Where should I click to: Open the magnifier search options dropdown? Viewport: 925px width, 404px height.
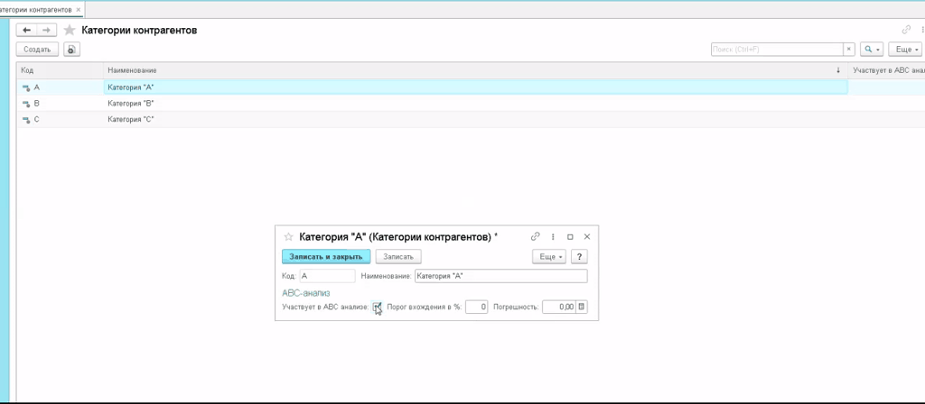(x=871, y=50)
